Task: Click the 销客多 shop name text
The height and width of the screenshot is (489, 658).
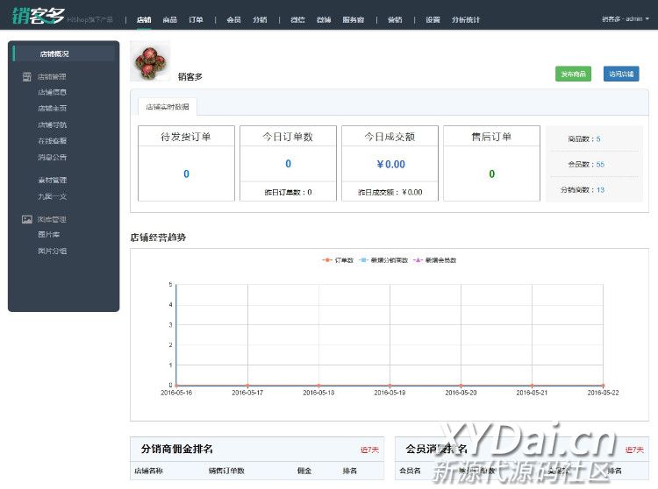Action: click(190, 77)
